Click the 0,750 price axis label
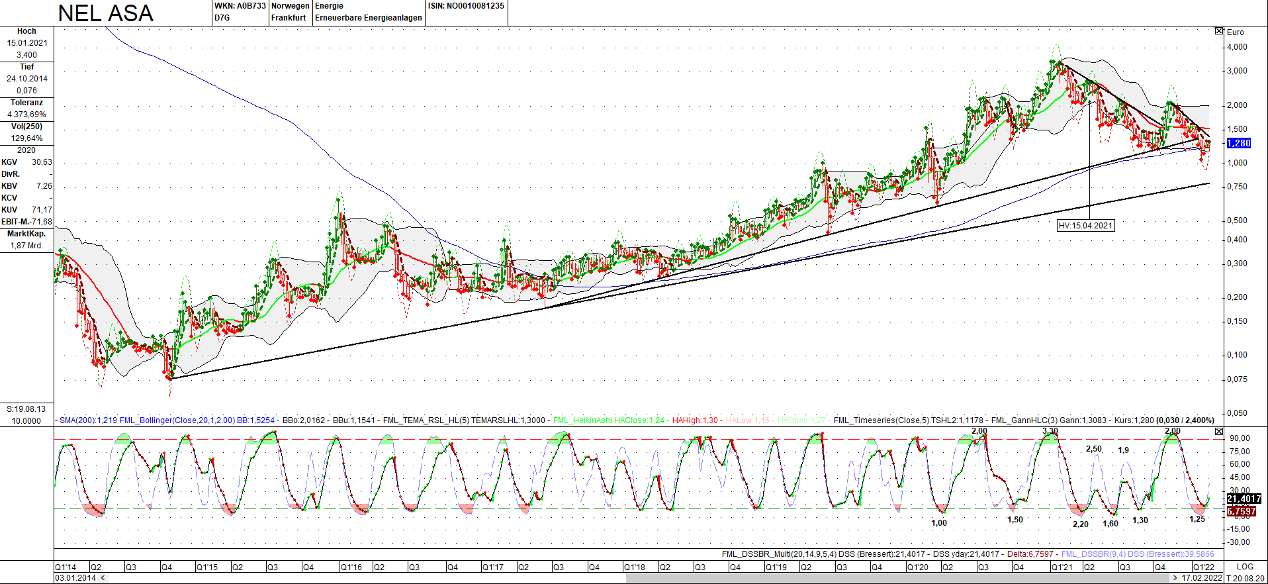The width and height of the screenshot is (1268, 584). pyautogui.click(x=1237, y=187)
